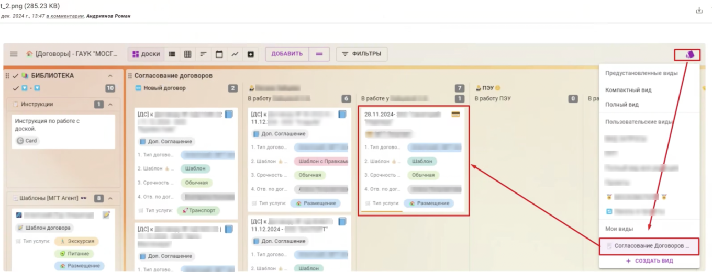Switch to table grid view icon
The width and height of the screenshot is (712, 272).
(187, 54)
